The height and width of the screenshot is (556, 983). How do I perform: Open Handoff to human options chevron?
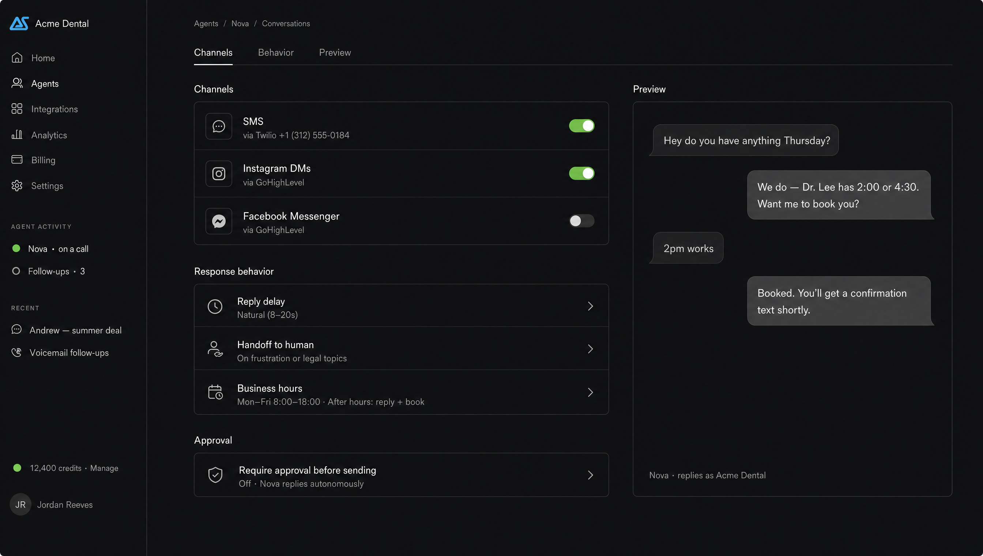[x=590, y=349]
